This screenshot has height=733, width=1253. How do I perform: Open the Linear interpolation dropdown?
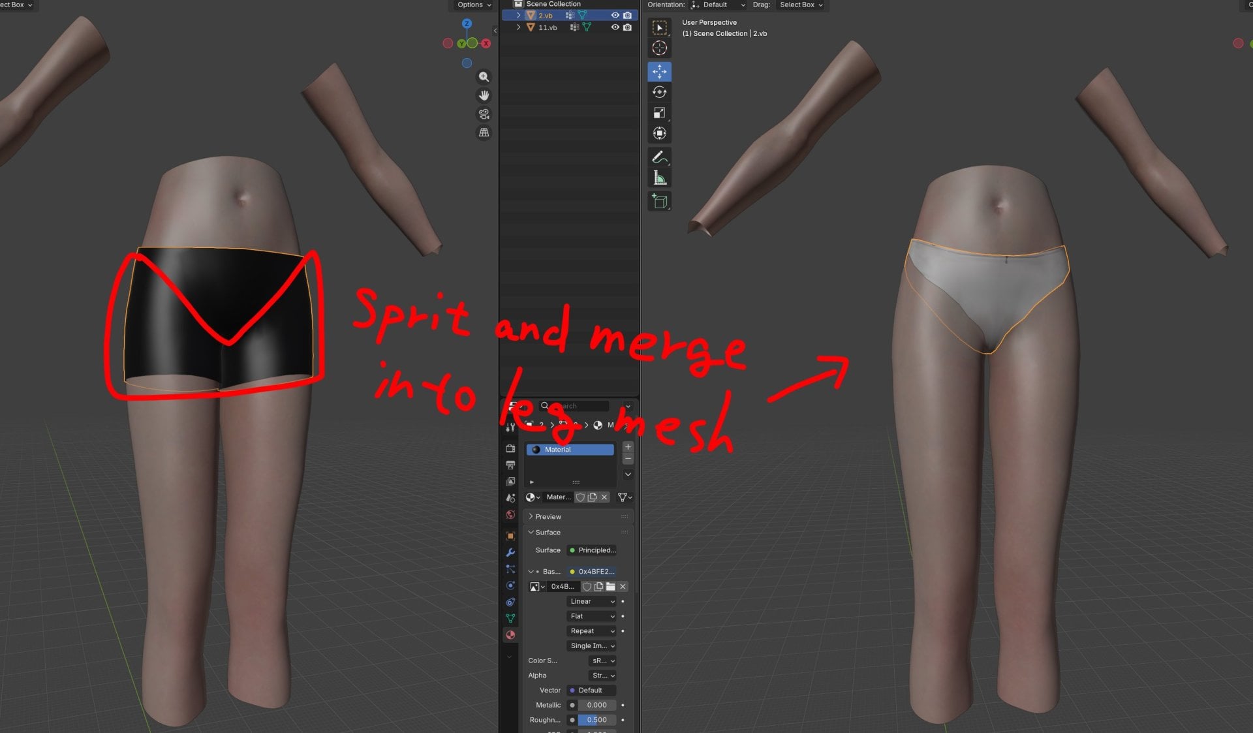[591, 602]
